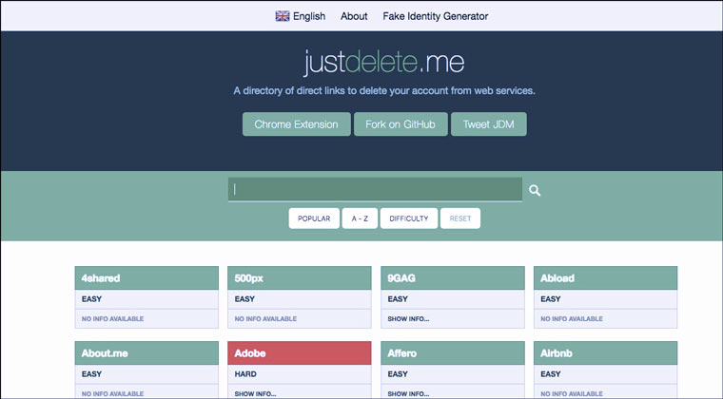Screen dimensions: 723x399
Task: Expand Show Info under 9GAG
Action: pyautogui.click(x=409, y=319)
